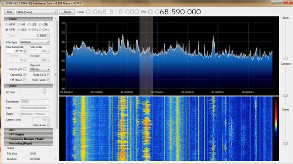Screen dimensions: 293x164
Task: Click the VFO frequency display
Action: (x=174, y=12)
